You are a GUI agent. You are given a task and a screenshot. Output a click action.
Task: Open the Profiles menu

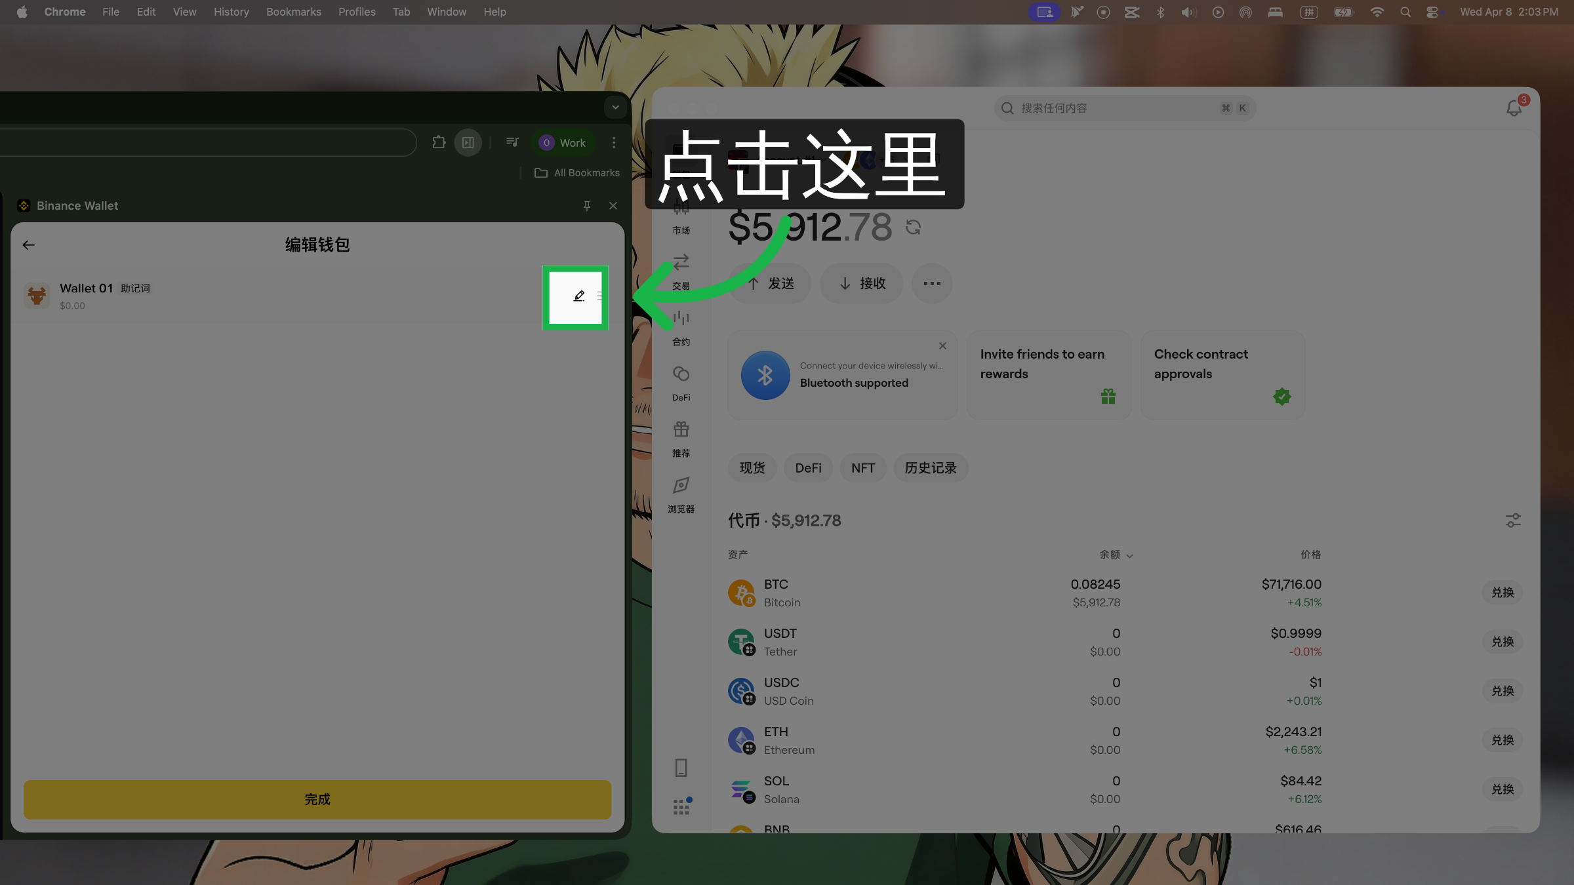tap(357, 12)
